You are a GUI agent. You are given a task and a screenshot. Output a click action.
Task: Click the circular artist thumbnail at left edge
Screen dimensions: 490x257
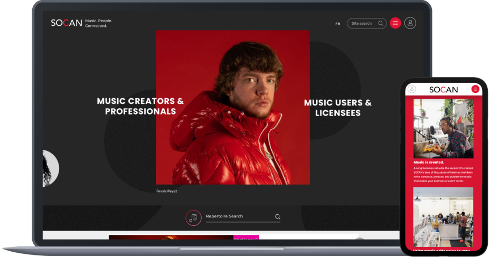50,168
